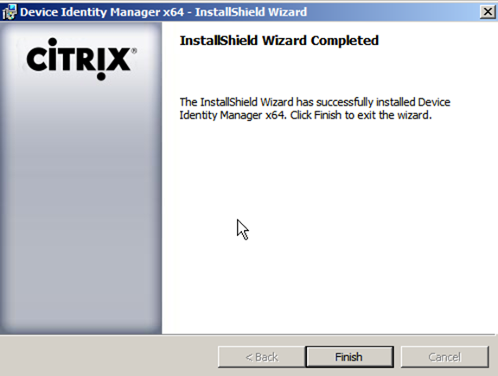Screen dimensions: 498x376
Task: Click the gray gradient banner below the Citrix logo
Action: click(x=81, y=207)
